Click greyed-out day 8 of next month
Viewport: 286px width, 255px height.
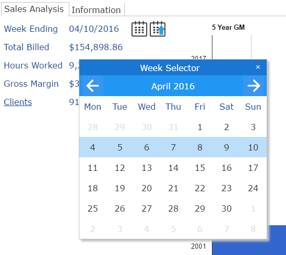pos(253,229)
